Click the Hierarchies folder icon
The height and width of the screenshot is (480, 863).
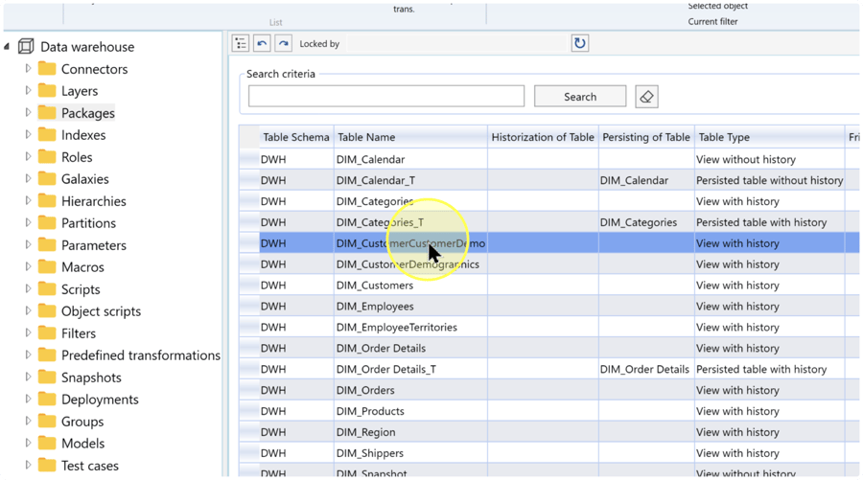[x=47, y=200]
